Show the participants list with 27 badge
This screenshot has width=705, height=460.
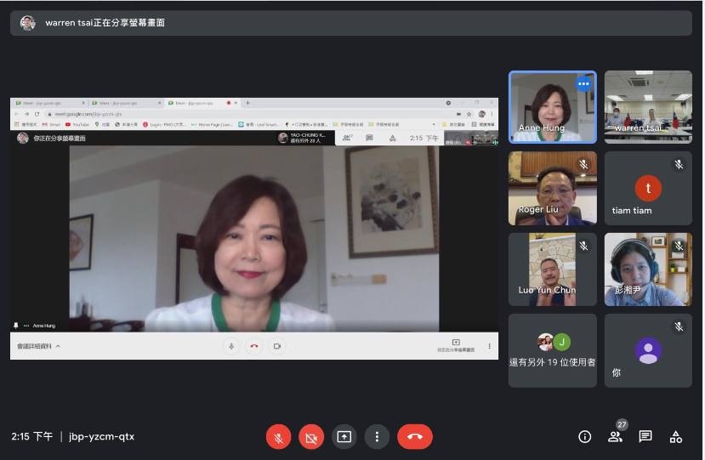click(615, 436)
